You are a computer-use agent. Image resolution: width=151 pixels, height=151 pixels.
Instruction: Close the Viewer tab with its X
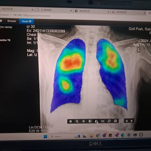point(30,21)
